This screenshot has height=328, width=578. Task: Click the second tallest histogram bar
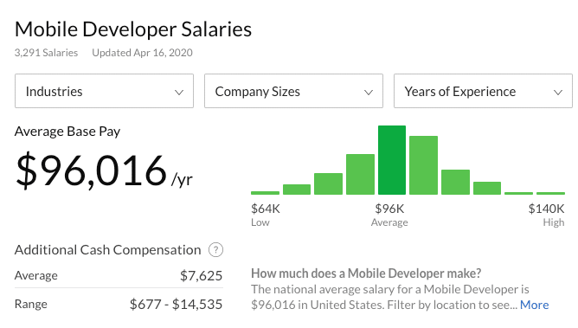coord(423,165)
